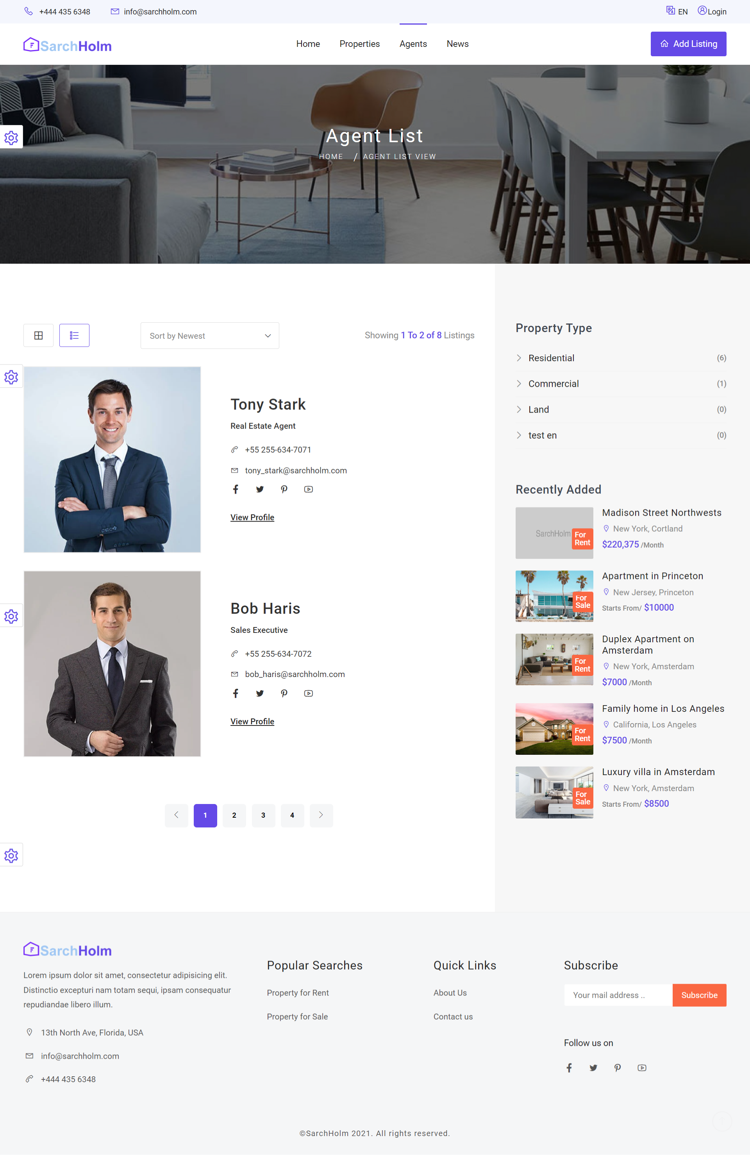Click the SarchHolm header logo
This screenshot has height=1156, width=750.
68,46
